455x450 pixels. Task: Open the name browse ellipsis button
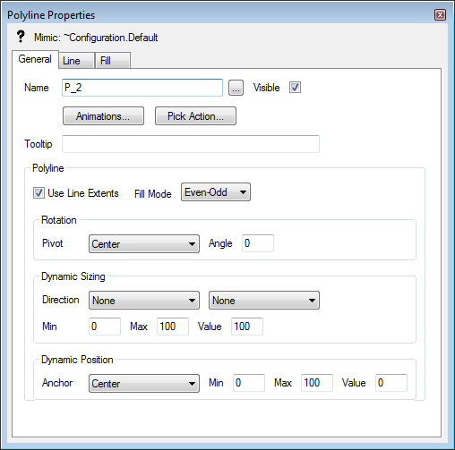[236, 88]
